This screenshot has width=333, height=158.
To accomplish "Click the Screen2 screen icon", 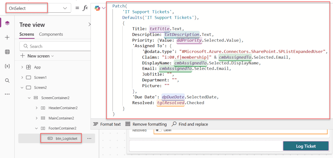I will [x=28, y=87].
